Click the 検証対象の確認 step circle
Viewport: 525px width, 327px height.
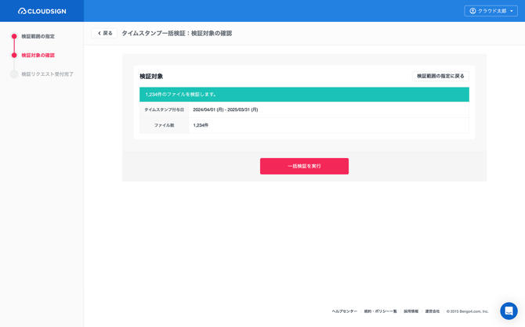tap(14, 56)
